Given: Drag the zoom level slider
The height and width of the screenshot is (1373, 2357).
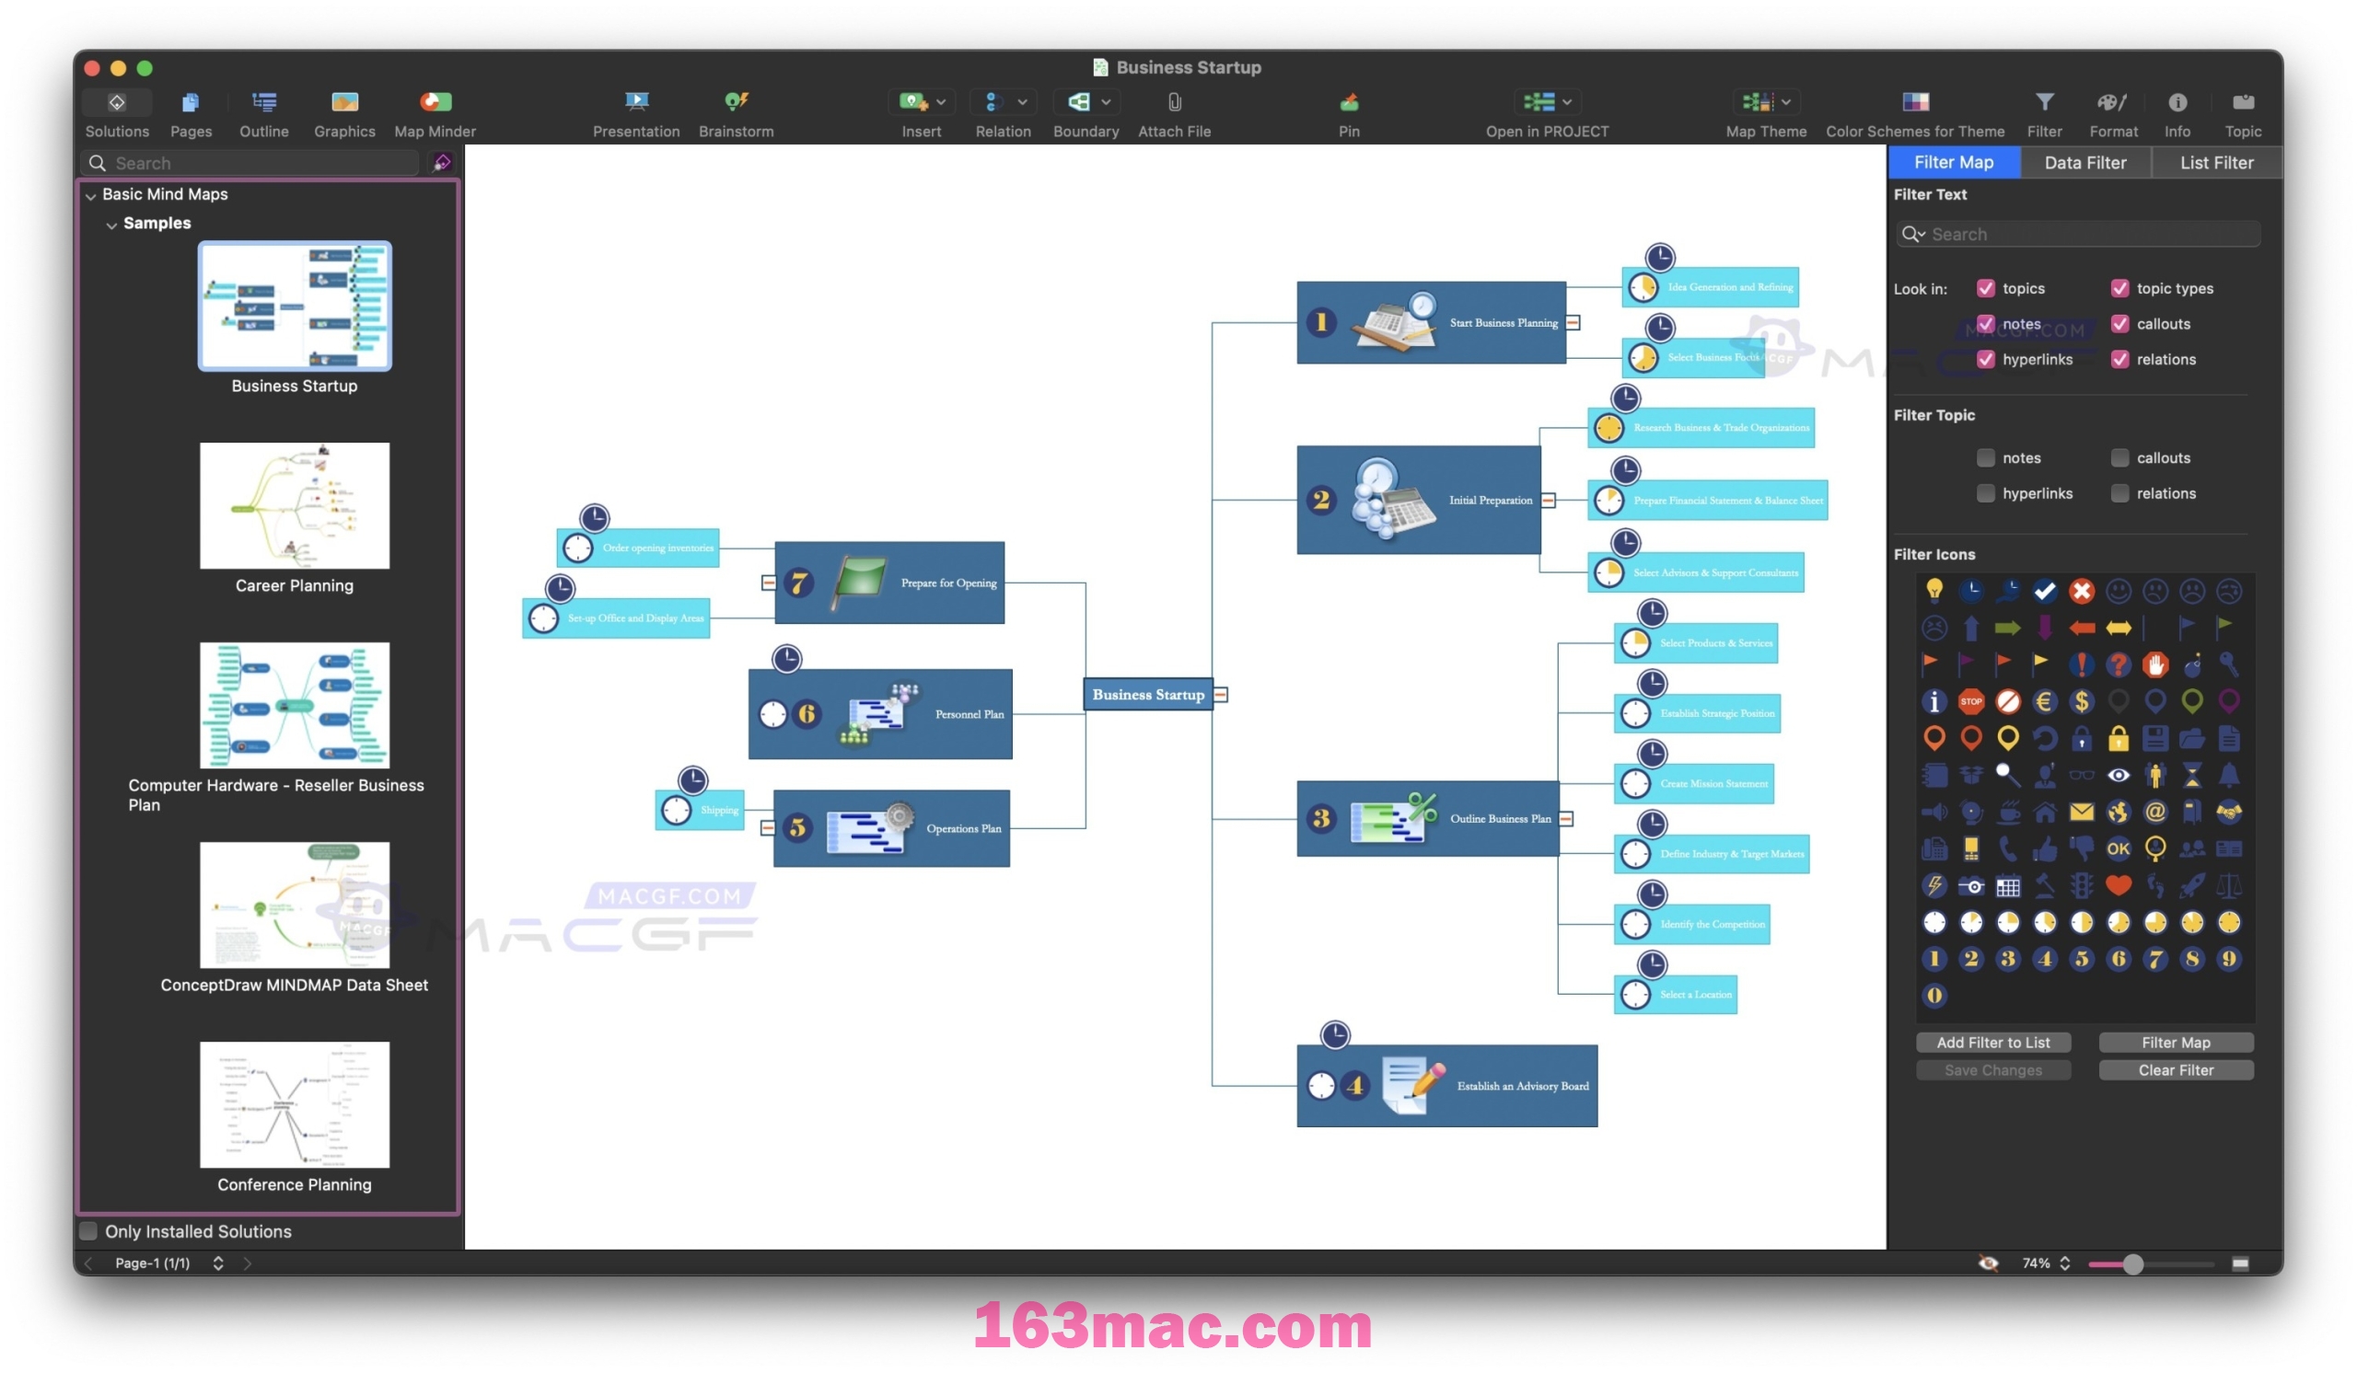Looking at the screenshot, I should point(2130,1263).
